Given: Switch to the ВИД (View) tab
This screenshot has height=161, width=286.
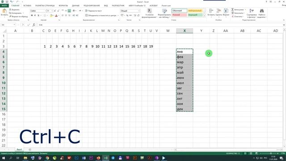Looking at the screenshot, I should pos(106,5).
